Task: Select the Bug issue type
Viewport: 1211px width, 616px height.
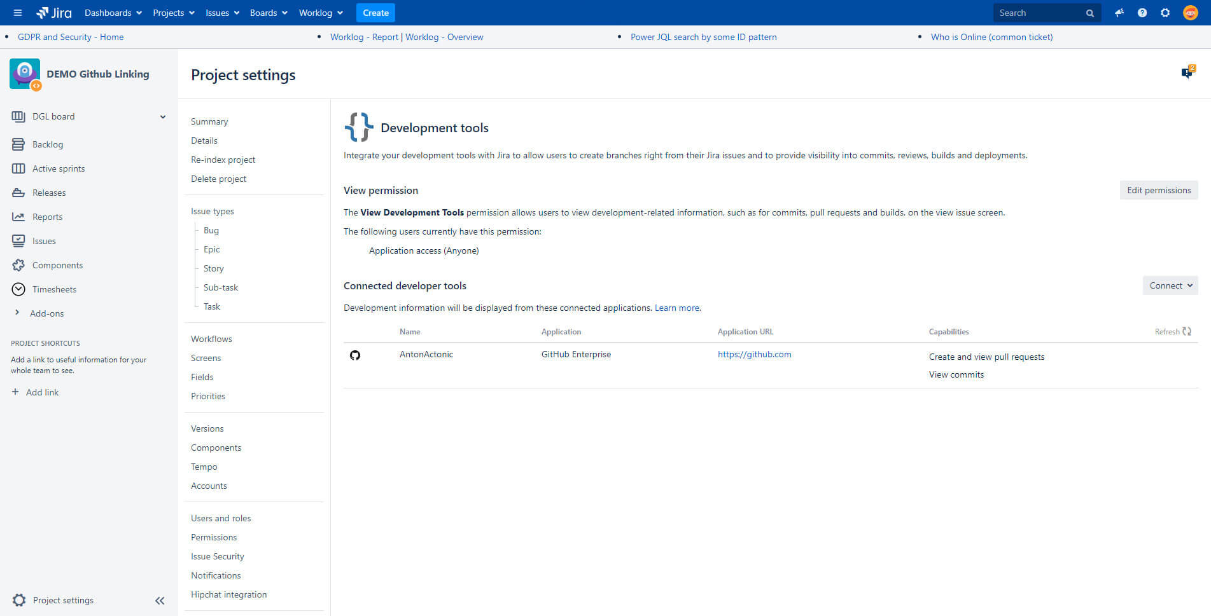Action: click(x=211, y=230)
